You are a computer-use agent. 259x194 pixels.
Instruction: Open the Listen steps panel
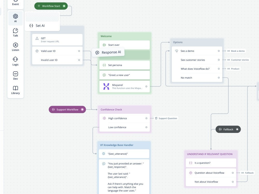[x=15, y=47]
